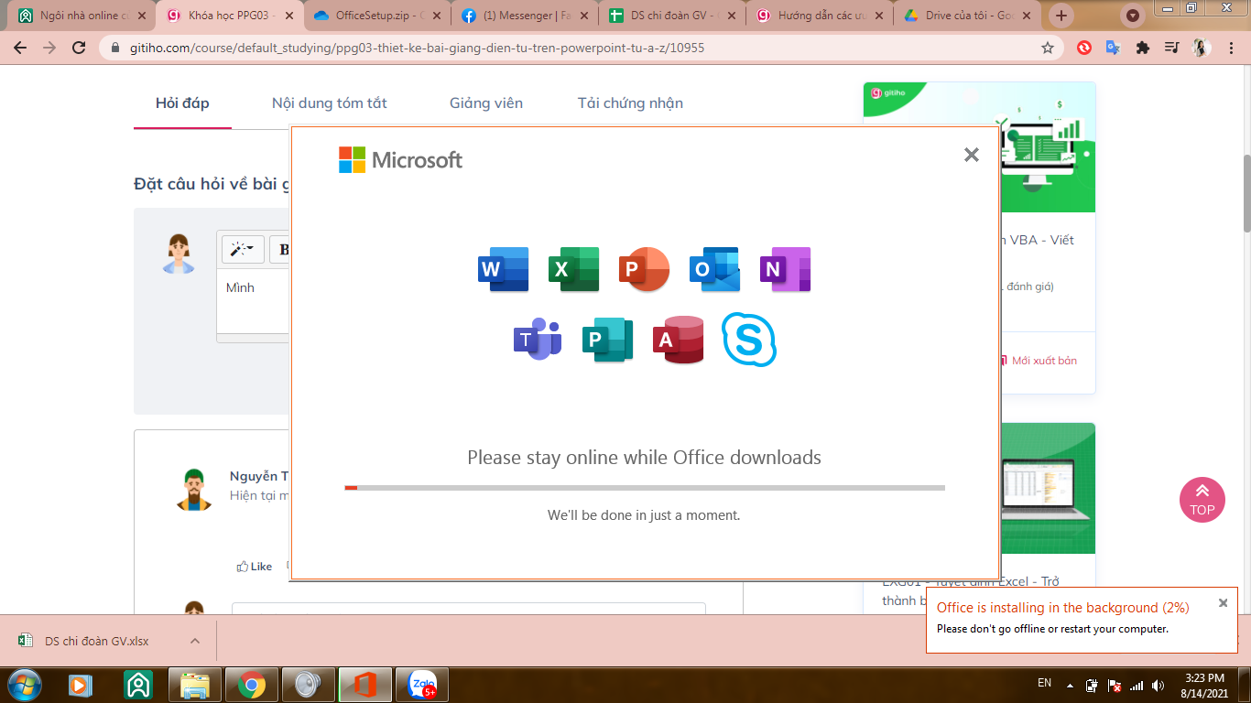Open the speaker app on taskbar
The height and width of the screenshot is (703, 1251).
click(309, 685)
